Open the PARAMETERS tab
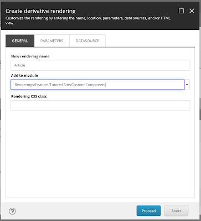The image size is (201, 221). [52, 41]
